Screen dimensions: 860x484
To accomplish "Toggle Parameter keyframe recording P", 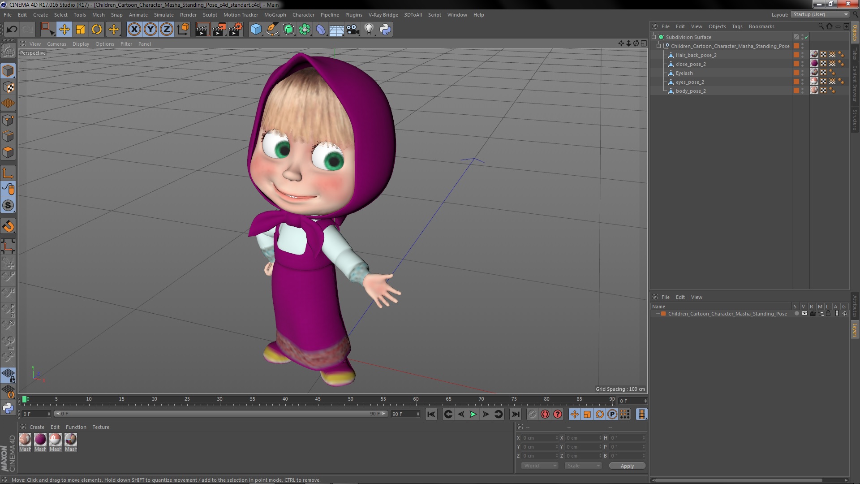I will 612,415.
